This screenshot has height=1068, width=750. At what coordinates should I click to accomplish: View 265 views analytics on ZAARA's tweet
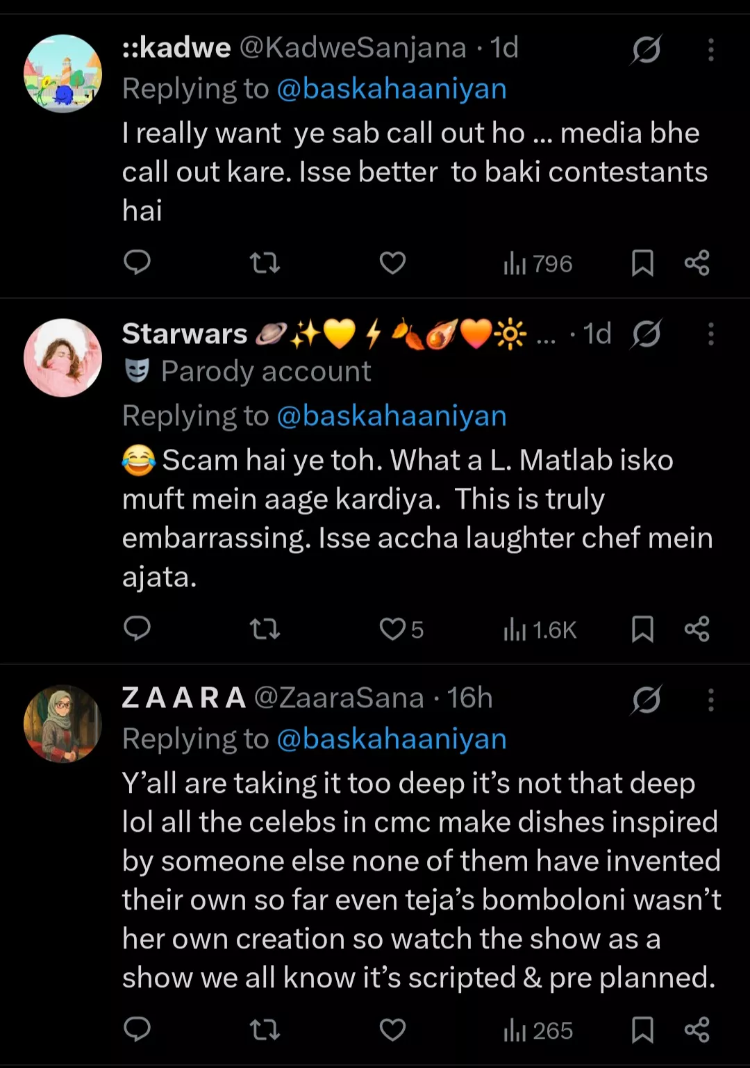(538, 1030)
